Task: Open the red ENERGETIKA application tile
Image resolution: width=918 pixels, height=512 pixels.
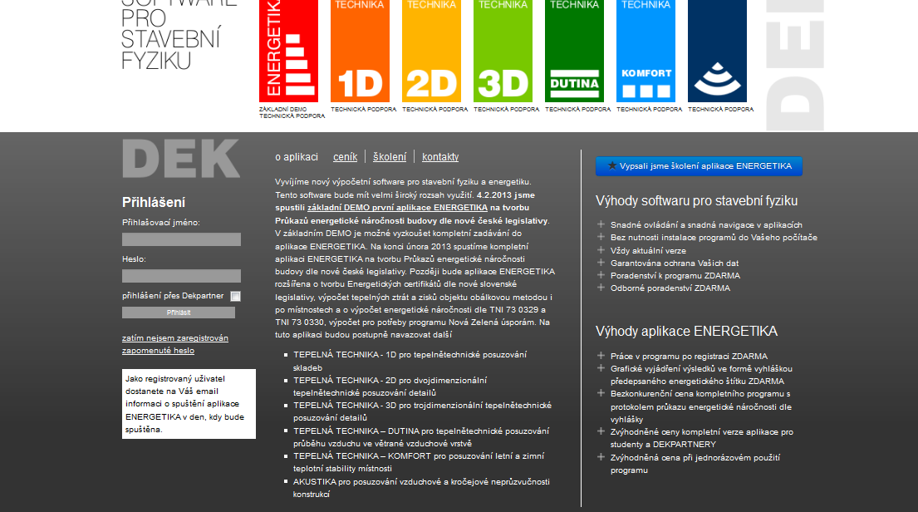Action: (288, 51)
